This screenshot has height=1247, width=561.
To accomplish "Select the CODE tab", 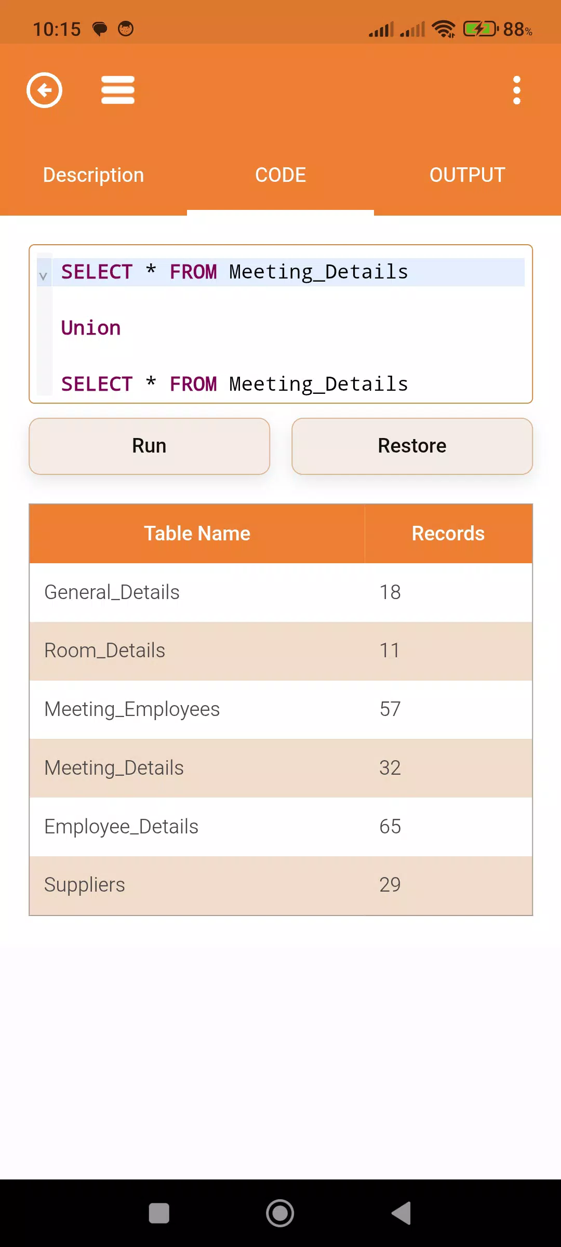I will [x=280, y=175].
